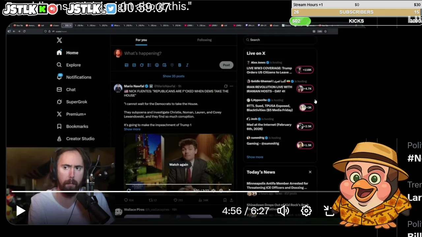Open Notifications in X sidebar
The image size is (422, 237).
pos(74,77)
